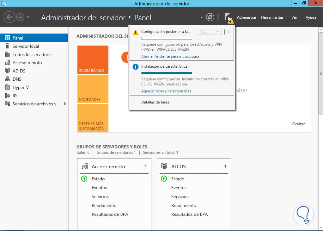Viewport: 323px width, 231px height.
Task: Click the empty configuration progress bar
Action: [167, 38]
